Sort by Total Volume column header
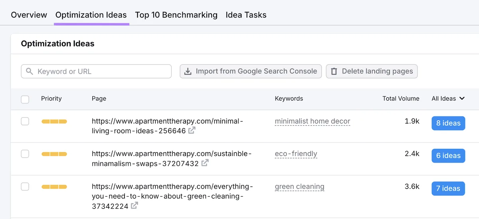Screen dimensions: 479x219 (x=401, y=98)
